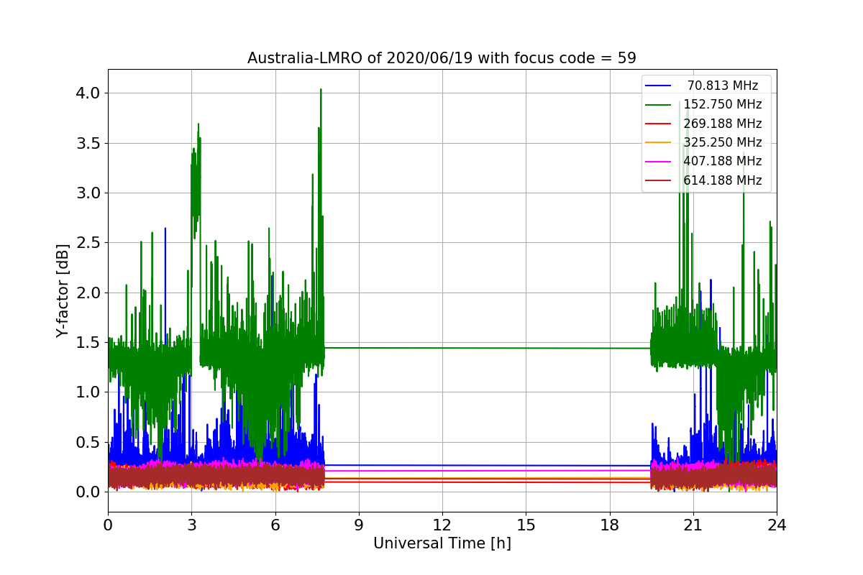863x575 pixels.
Task: Click the x-axis tick label 12
Action: coord(442,525)
